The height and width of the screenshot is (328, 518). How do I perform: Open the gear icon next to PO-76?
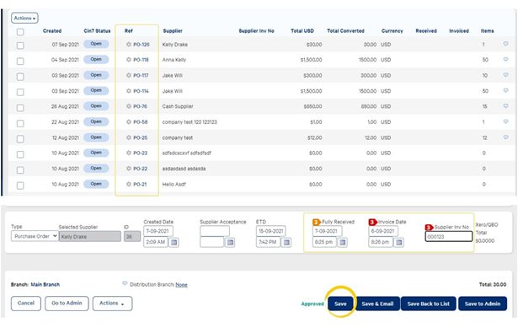129,106
